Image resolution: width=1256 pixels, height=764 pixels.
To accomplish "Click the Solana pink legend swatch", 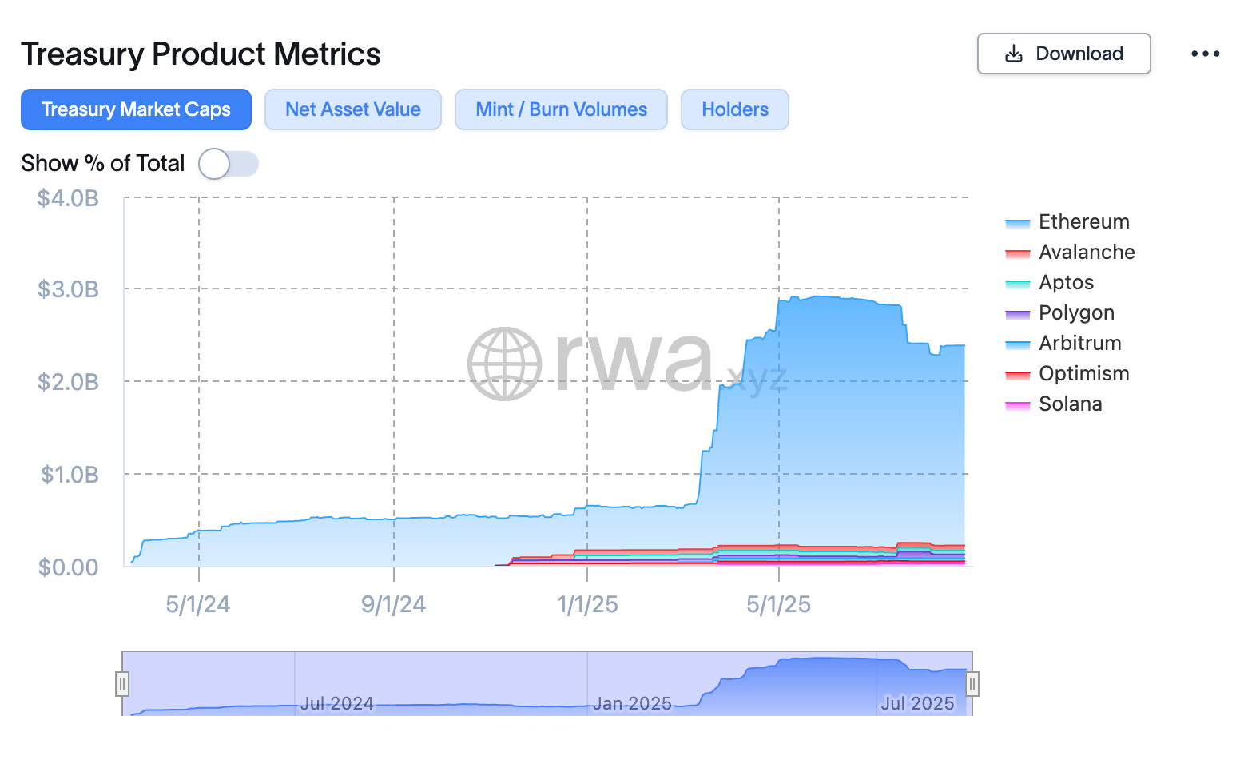I will 1017,405.
